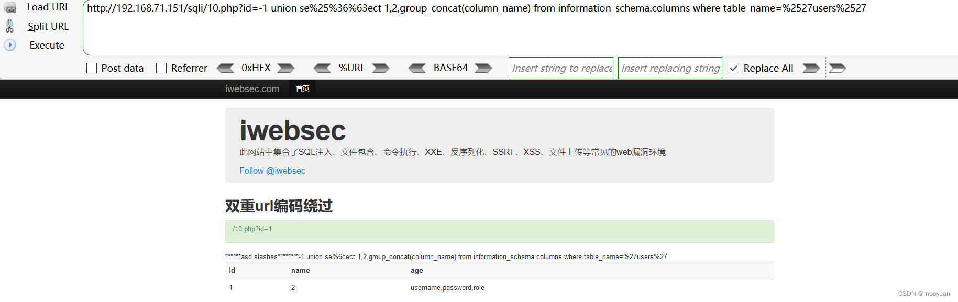Viewport: 958px width, 302px height.
Task: Click the right arrow after BASE64
Action: point(483,68)
